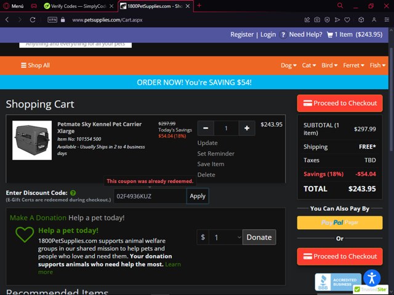Click the Donate button
The image size is (394, 295).
[x=259, y=237]
